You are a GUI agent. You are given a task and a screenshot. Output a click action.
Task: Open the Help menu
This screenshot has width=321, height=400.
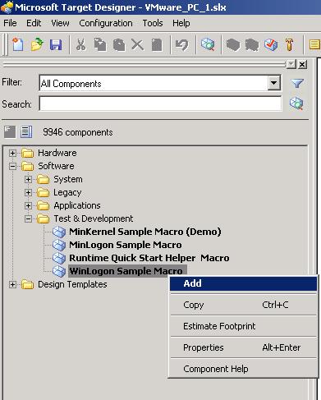click(181, 23)
